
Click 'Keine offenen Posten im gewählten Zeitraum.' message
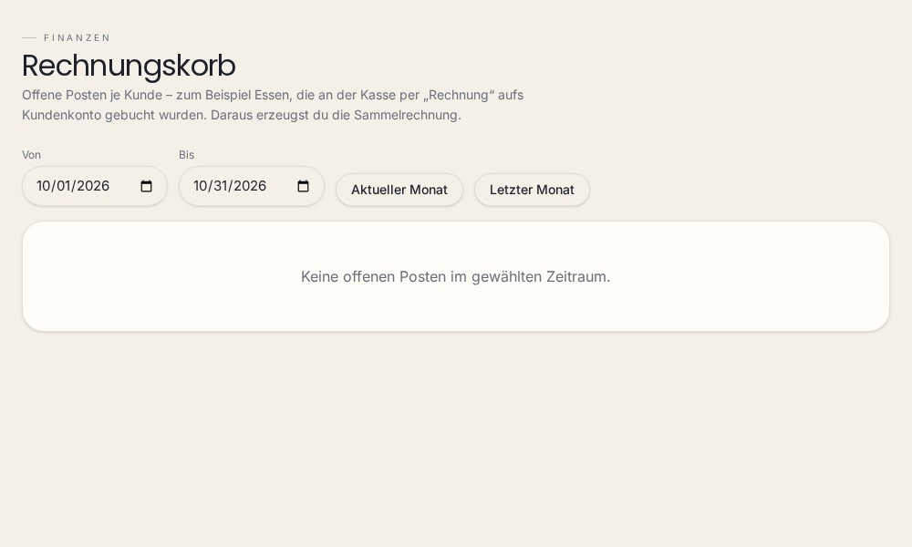click(455, 277)
